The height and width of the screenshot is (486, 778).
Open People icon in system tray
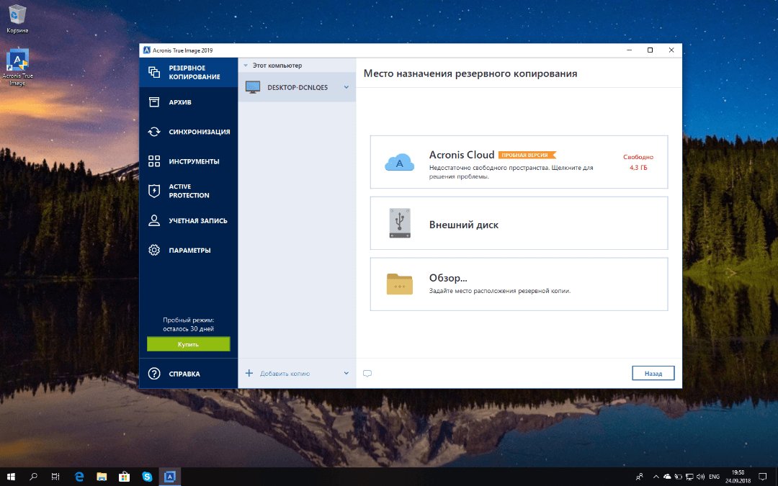coord(640,477)
